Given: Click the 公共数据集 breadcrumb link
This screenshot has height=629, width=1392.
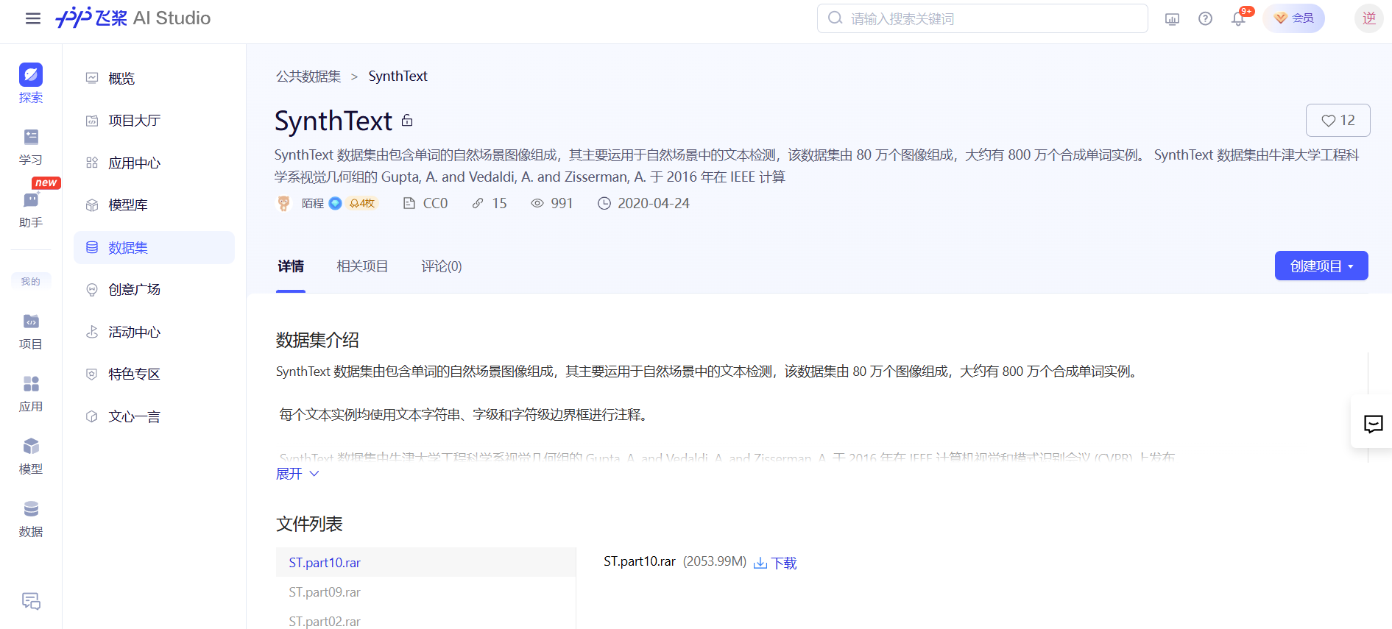Looking at the screenshot, I should (308, 77).
